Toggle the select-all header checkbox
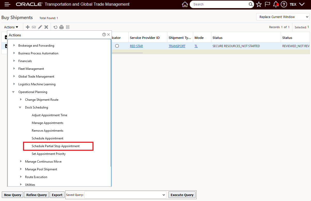311x201 pixels. coord(6,38)
